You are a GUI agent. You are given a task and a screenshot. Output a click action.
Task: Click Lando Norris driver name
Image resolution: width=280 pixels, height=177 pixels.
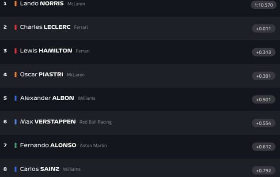(42, 4)
